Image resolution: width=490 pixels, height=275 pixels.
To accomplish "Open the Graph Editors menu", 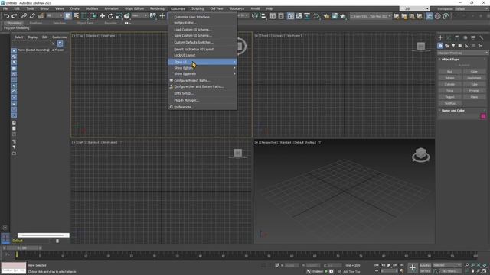I will pos(135,8).
